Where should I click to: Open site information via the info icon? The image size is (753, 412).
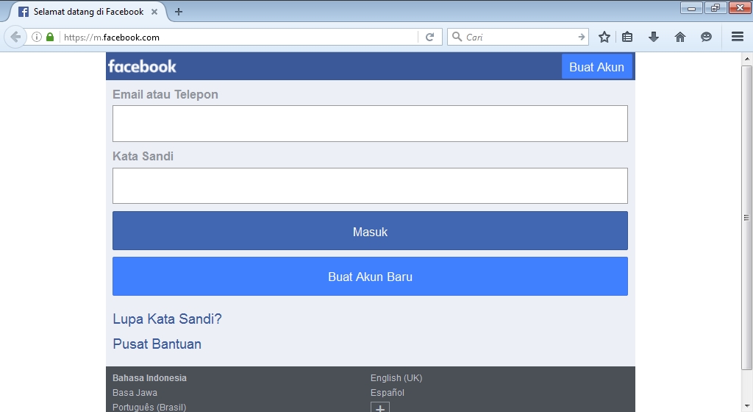pos(37,37)
